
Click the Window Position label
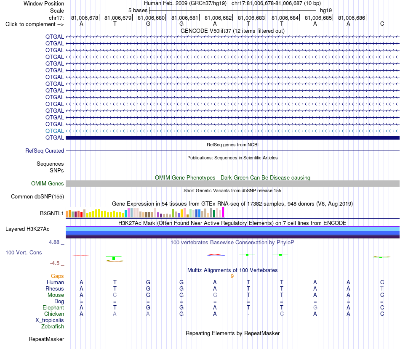(44, 3)
